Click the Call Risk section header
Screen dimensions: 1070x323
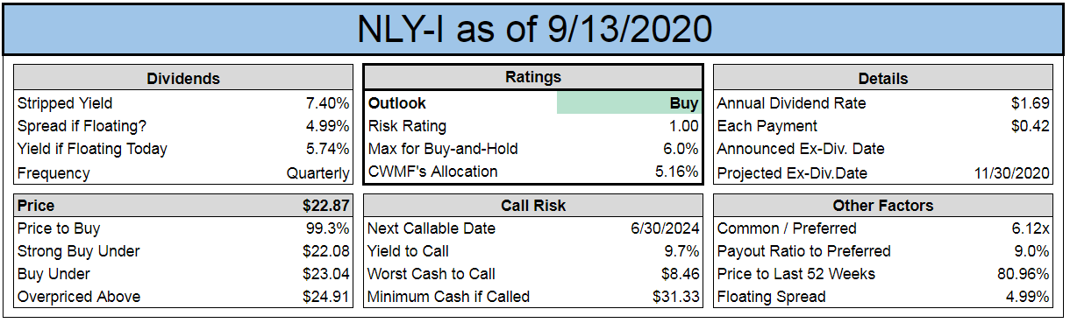click(533, 207)
